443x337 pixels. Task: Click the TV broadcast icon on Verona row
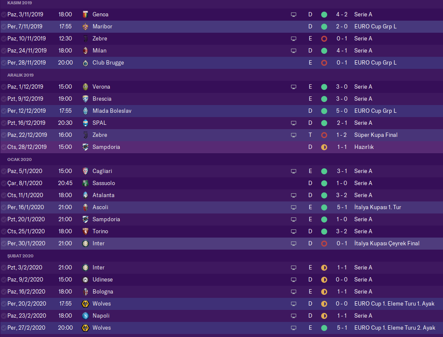294,87
